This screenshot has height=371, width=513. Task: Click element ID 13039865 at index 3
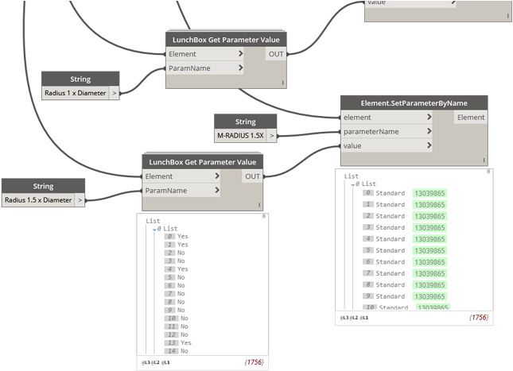[429, 227]
